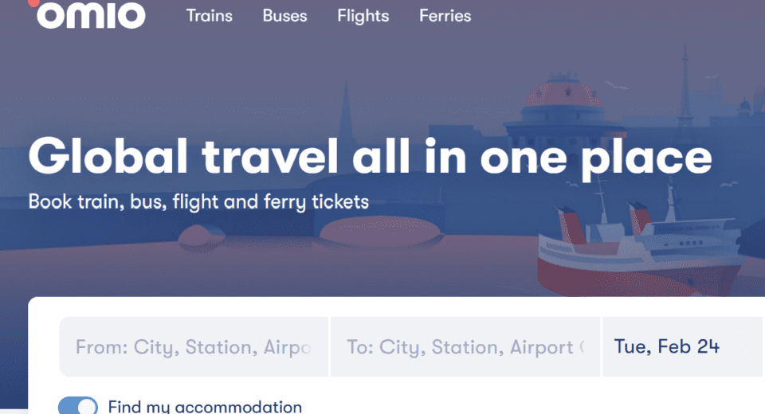Open the Ferries navigation link
This screenshot has width=765, height=414.
(445, 16)
